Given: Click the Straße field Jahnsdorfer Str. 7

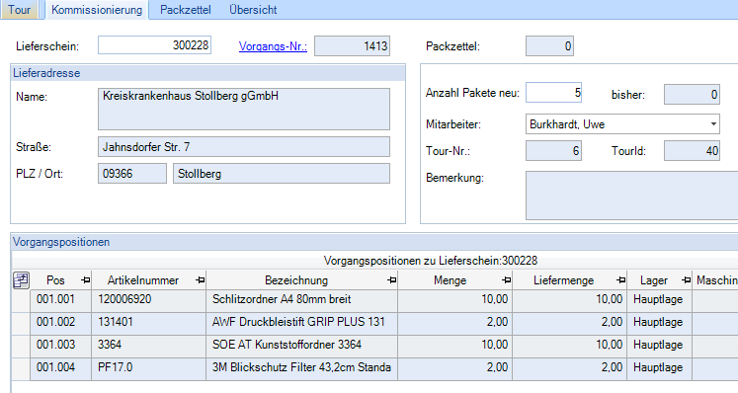Looking at the screenshot, I should [x=244, y=147].
